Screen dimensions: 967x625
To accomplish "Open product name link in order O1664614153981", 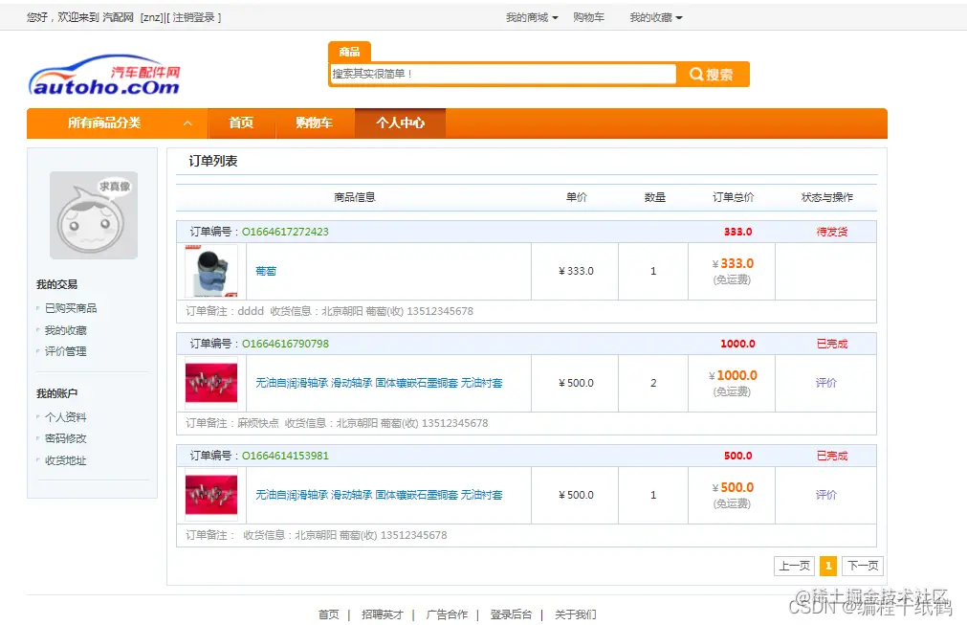I will coord(379,495).
